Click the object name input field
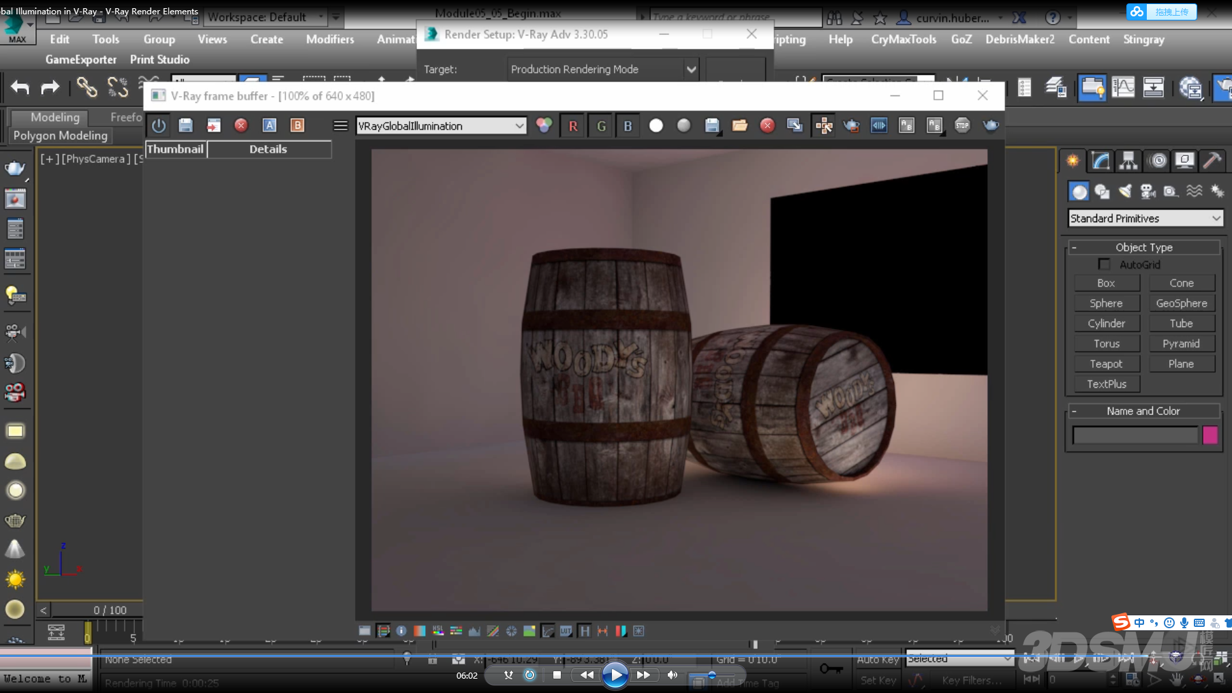The width and height of the screenshot is (1232, 693). [1135, 435]
